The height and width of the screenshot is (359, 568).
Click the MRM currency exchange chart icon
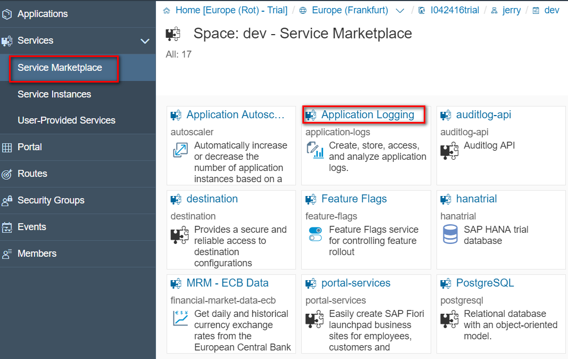180,319
